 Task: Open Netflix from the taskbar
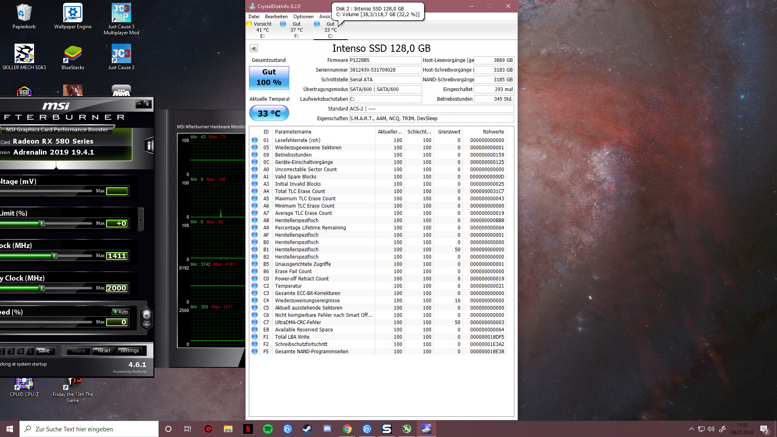tap(248, 429)
